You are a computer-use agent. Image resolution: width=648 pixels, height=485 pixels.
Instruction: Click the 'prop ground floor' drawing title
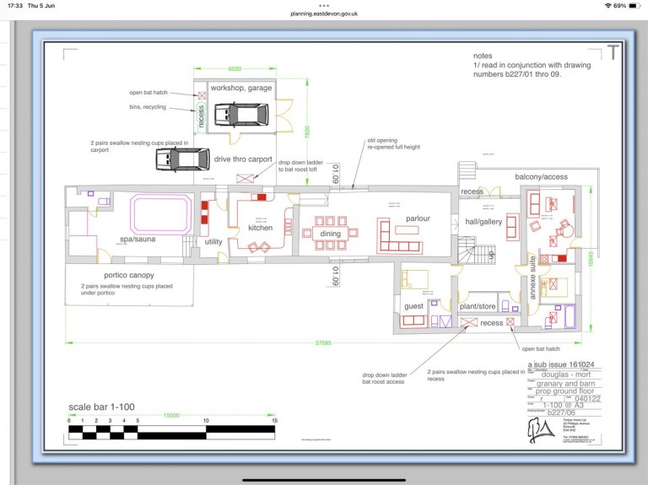click(x=564, y=391)
